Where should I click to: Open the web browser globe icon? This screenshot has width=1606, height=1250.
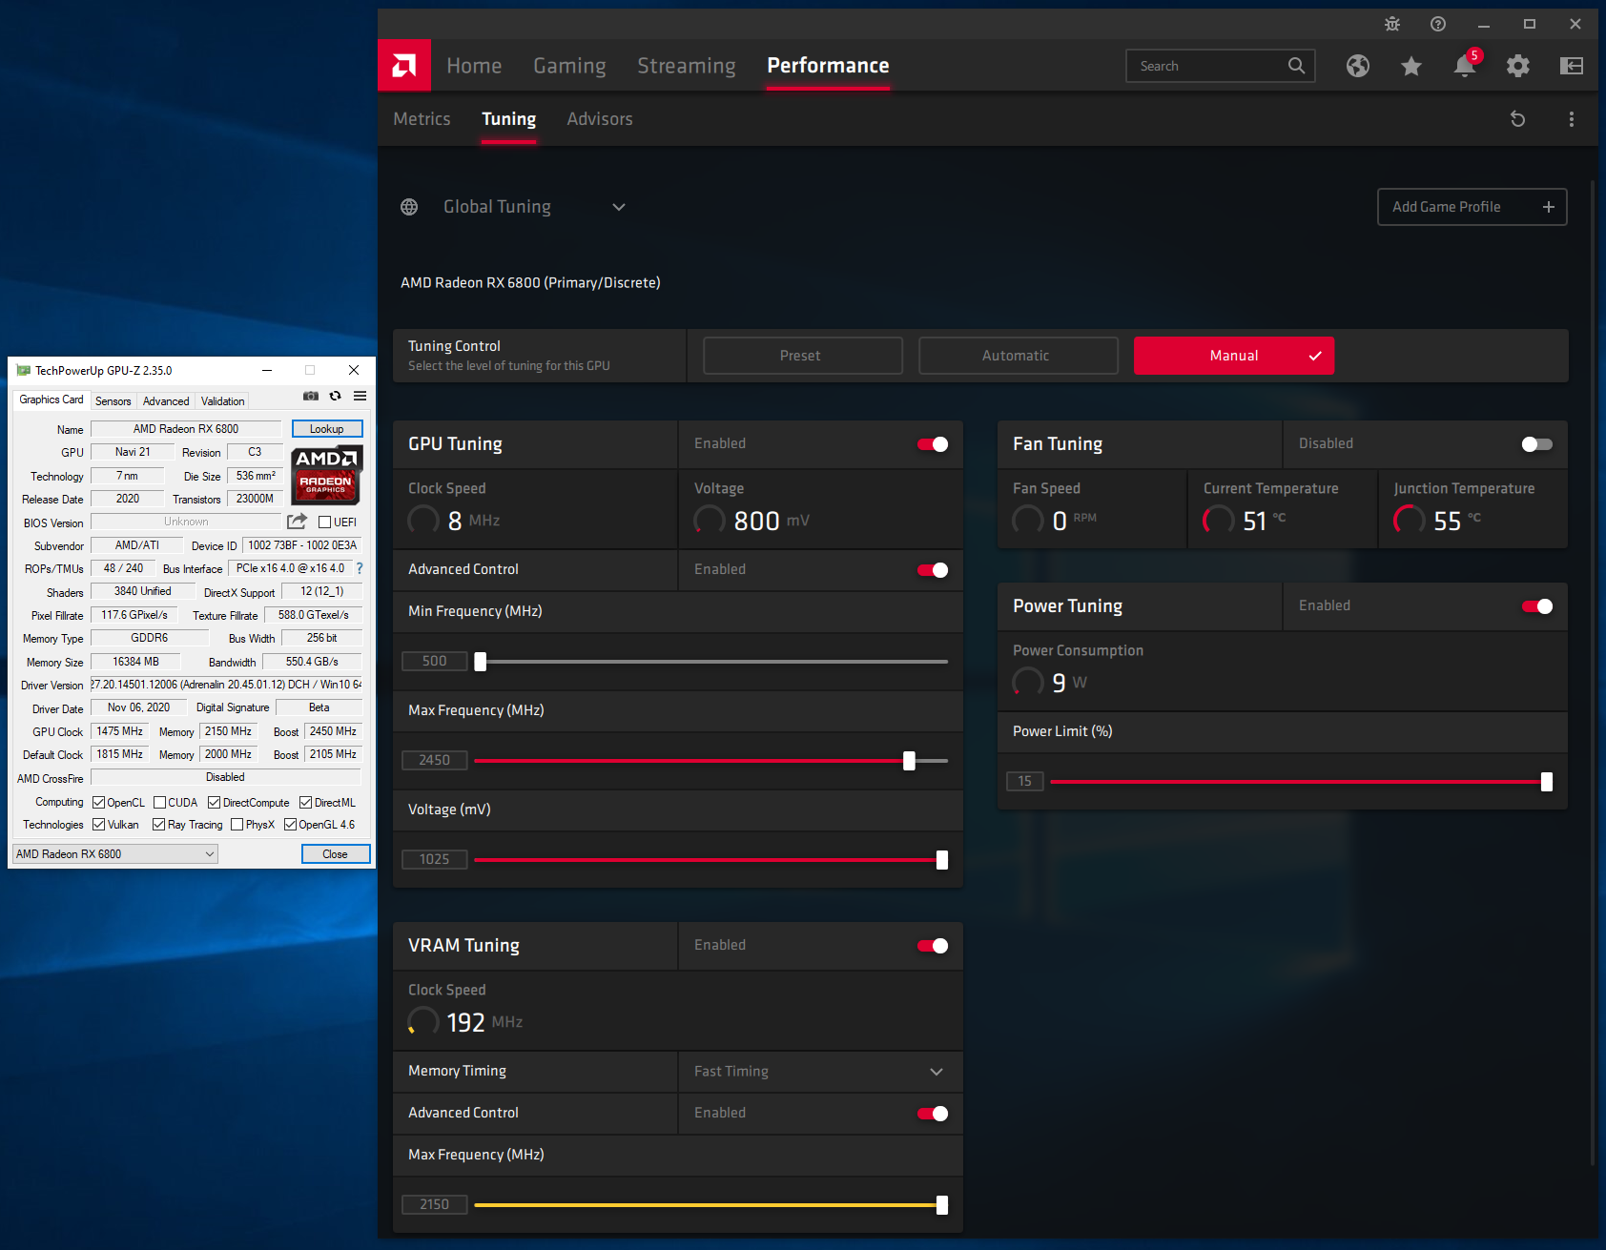1358,66
